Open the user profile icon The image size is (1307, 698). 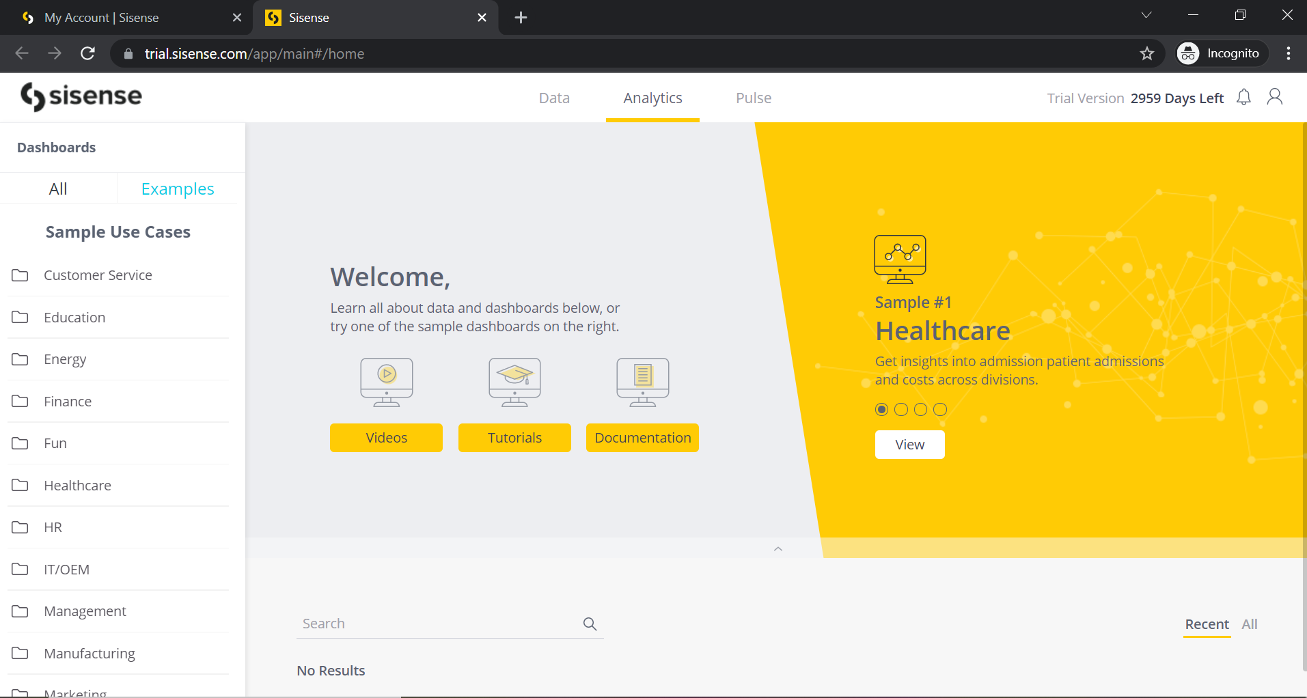click(1274, 97)
